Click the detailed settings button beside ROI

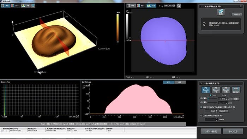point(237,14)
